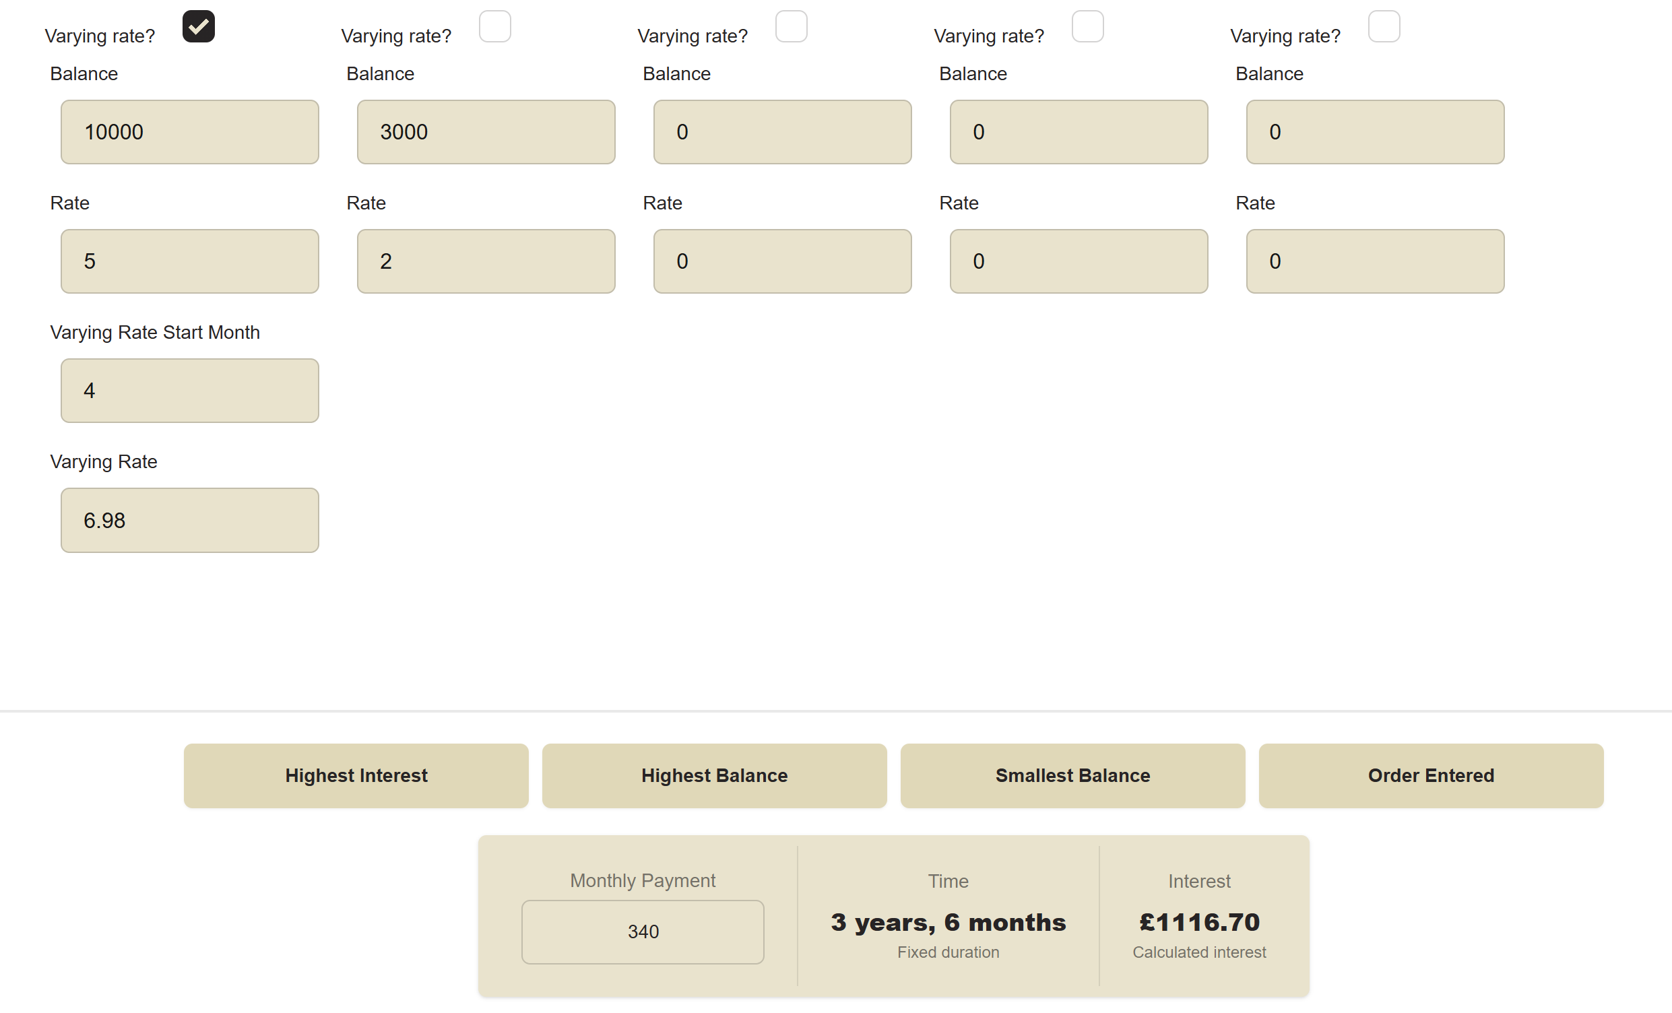The height and width of the screenshot is (1013, 1672).
Task: Uncheck the first debt's Varying rate checkbox
Action: [x=198, y=26]
